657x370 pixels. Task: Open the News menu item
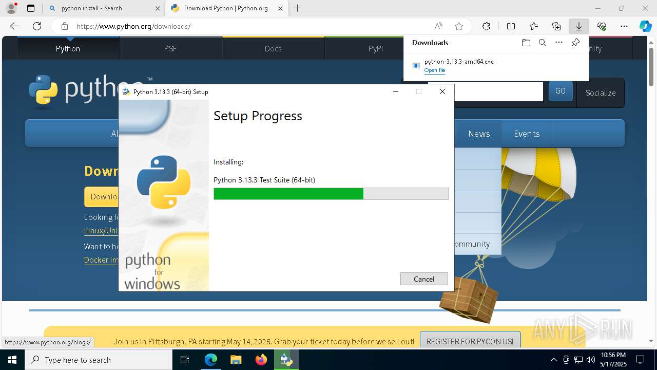[479, 134]
